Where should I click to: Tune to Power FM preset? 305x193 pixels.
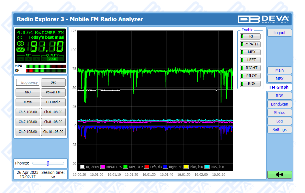point(53,92)
